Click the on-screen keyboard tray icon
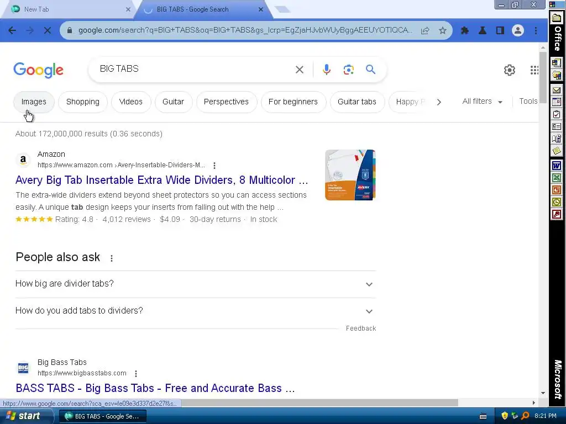The width and height of the screenshot is (566, 424). (483, 416)
